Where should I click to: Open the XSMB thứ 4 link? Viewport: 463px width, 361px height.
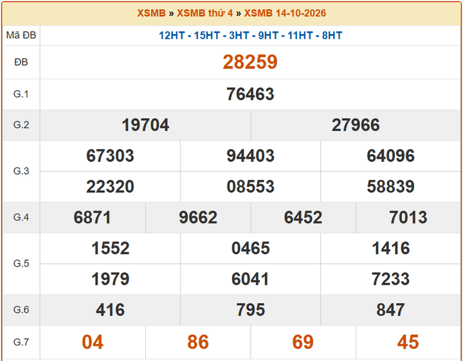(x=204, y=13)
